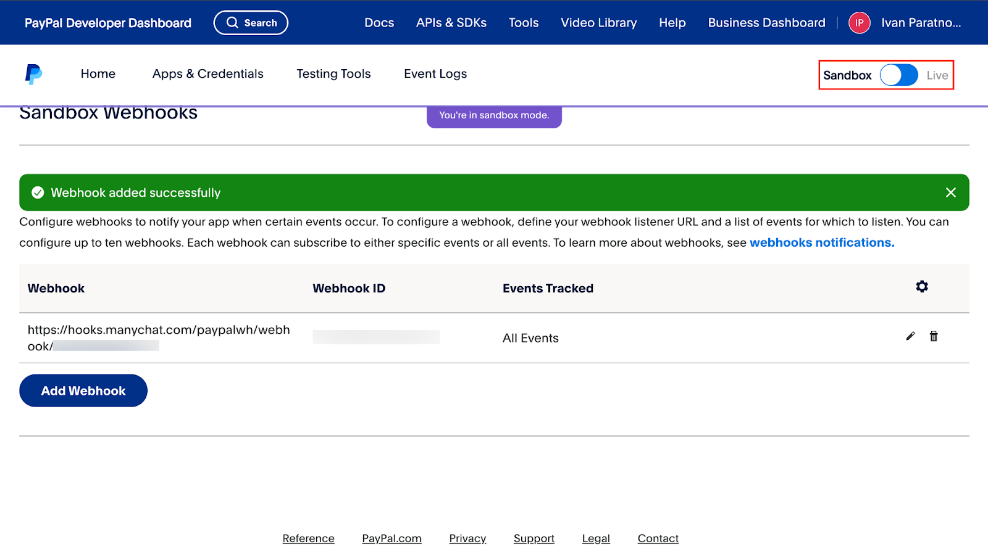The height and width of the screenshot is (557, 988).
Task: Click the IP user avatar icon
Action: pos(859,23)
